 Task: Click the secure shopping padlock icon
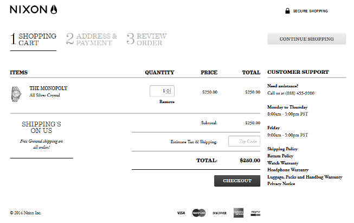pyautogui.click(x=287, y=11)
